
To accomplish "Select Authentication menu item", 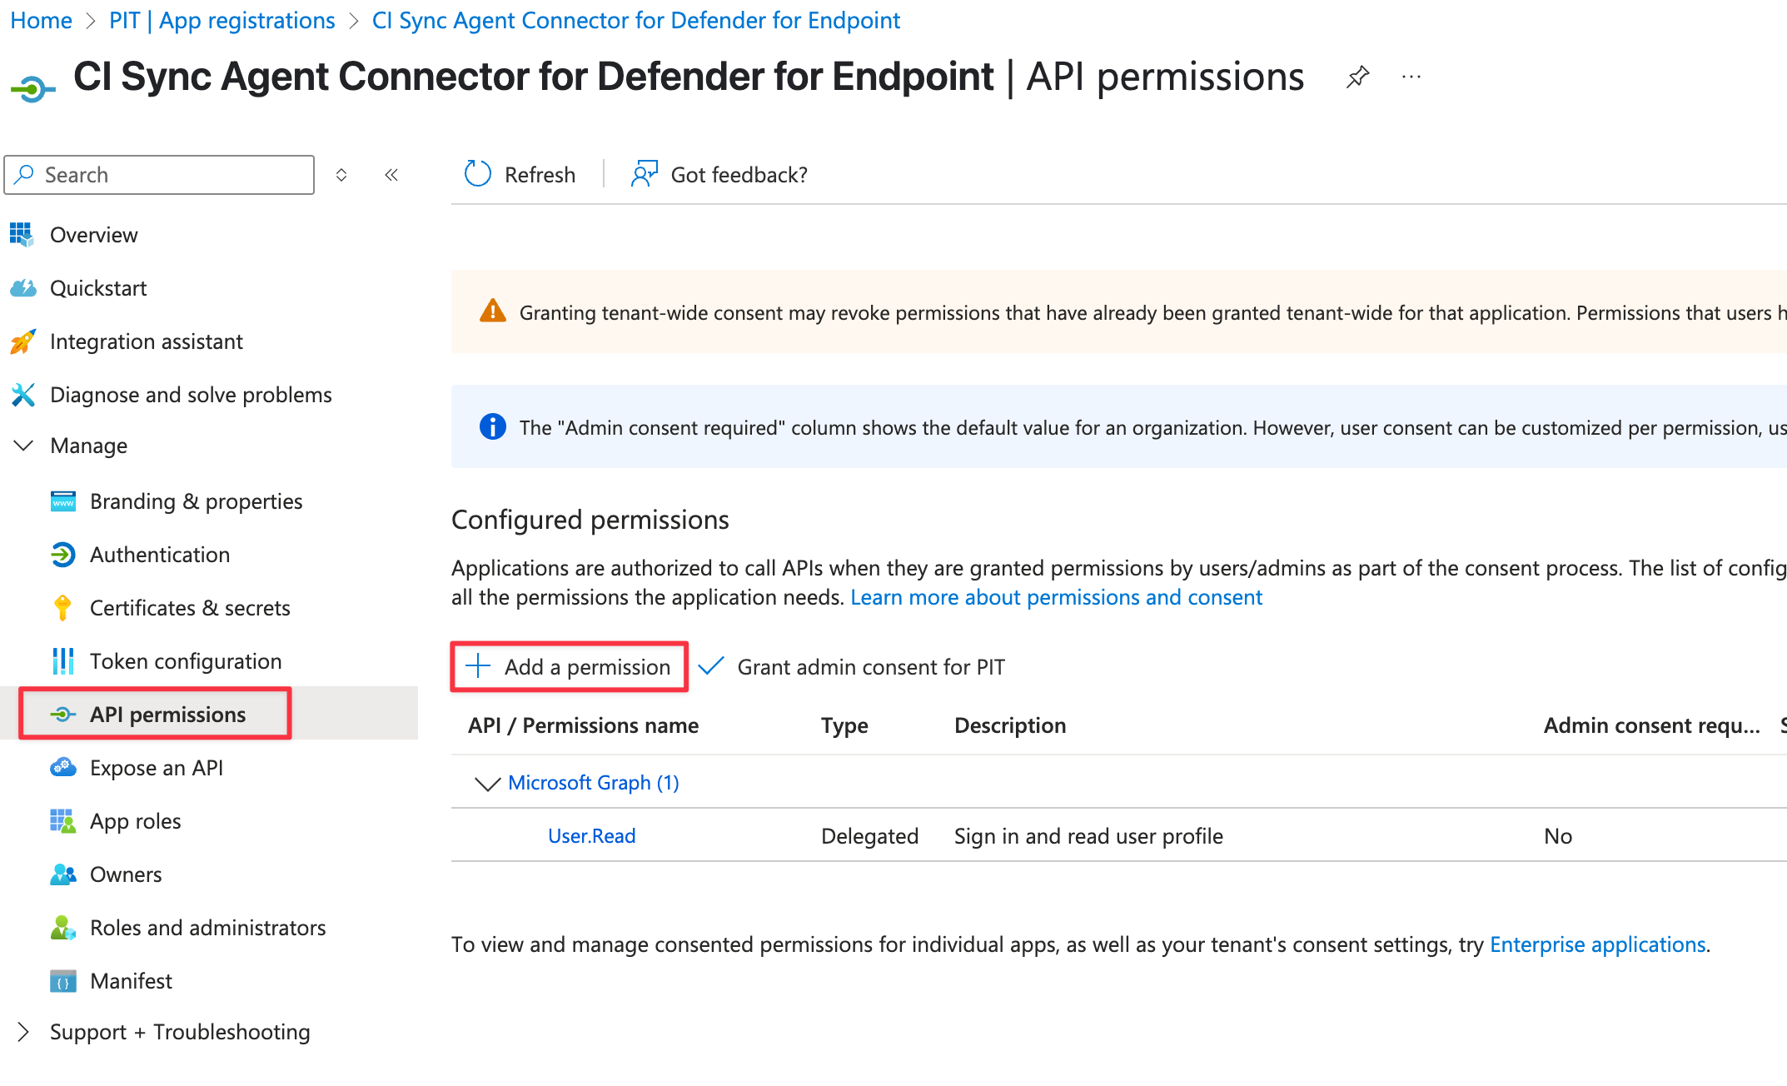I will click(x=160, y=555).
